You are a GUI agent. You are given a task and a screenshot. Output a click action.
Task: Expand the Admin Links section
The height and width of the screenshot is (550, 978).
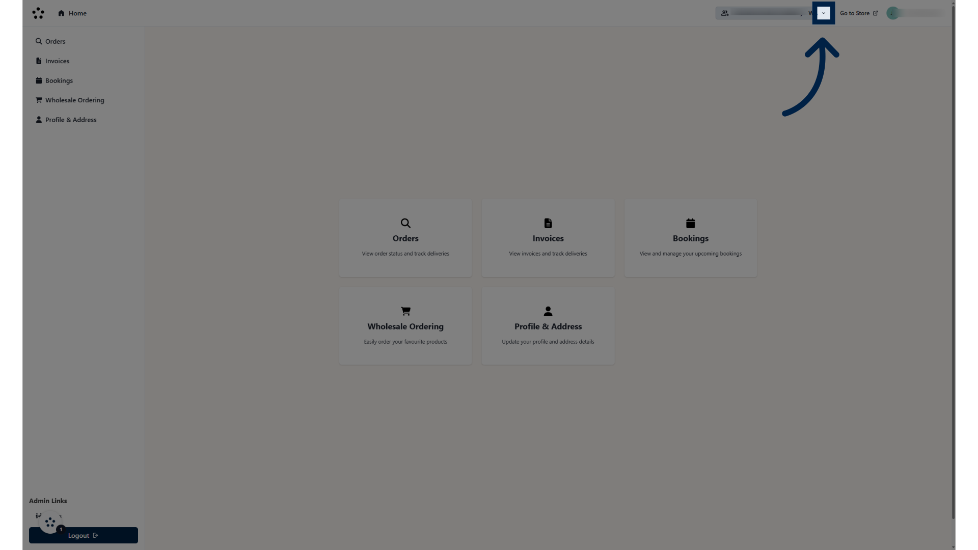pyautogui.click(x=48, y=500)
